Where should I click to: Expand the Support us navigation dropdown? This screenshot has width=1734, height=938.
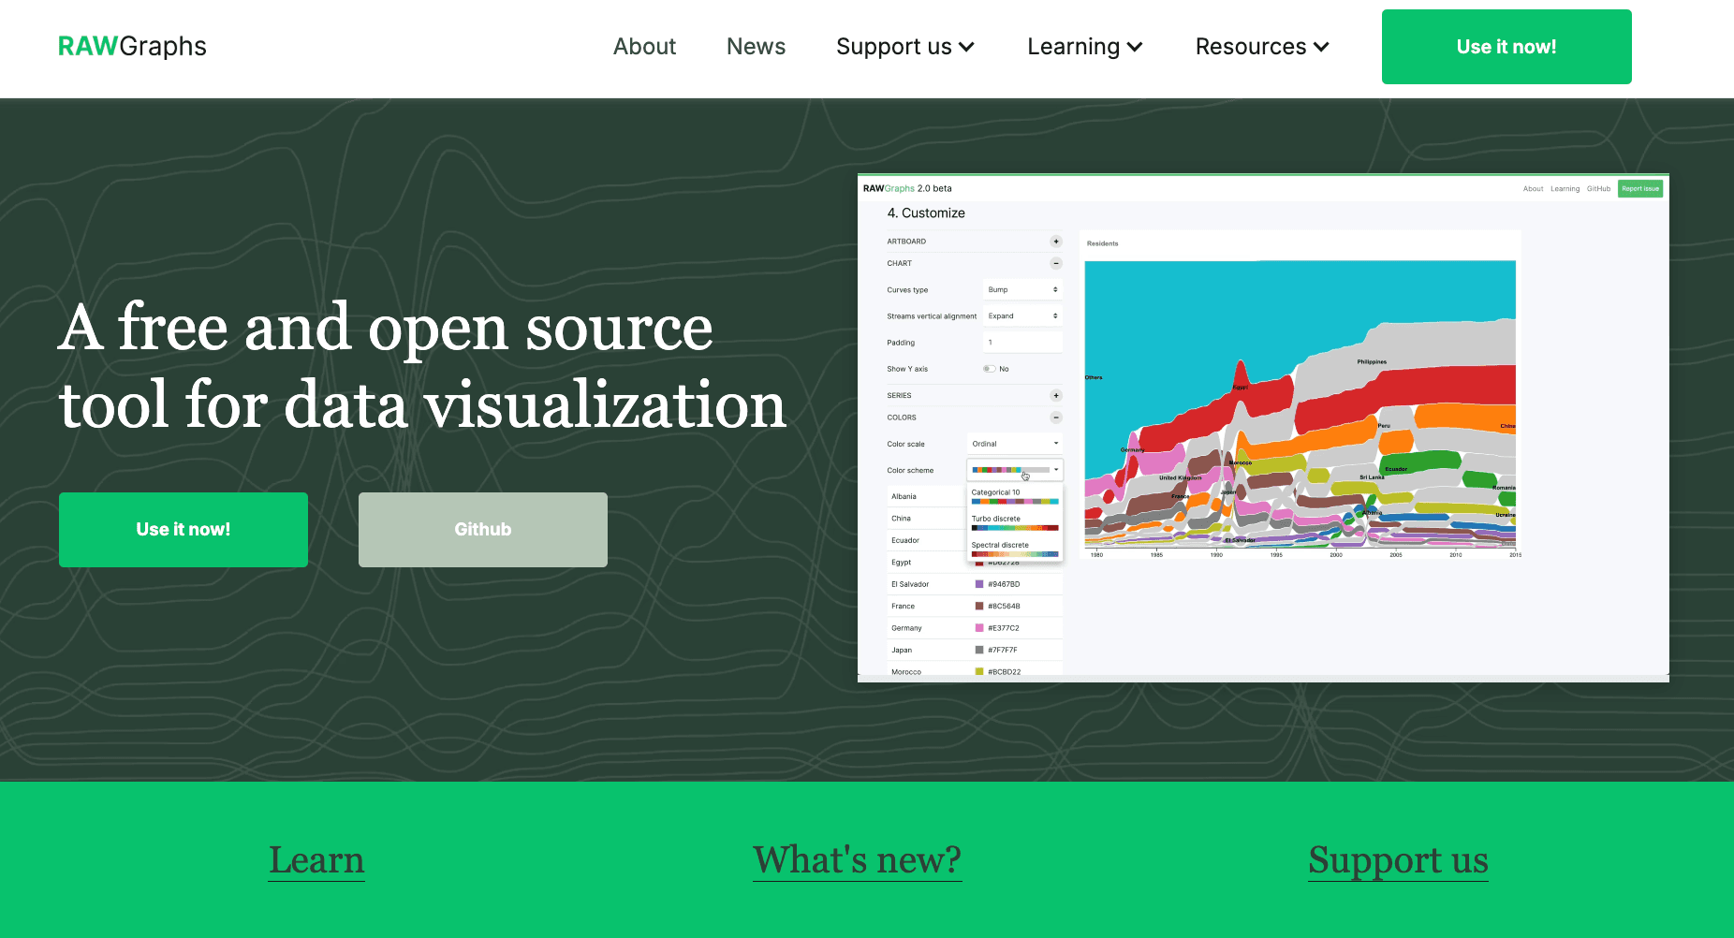pos(905,47)
